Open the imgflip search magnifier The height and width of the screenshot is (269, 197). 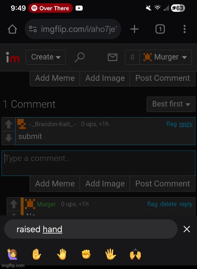point(80,57)
